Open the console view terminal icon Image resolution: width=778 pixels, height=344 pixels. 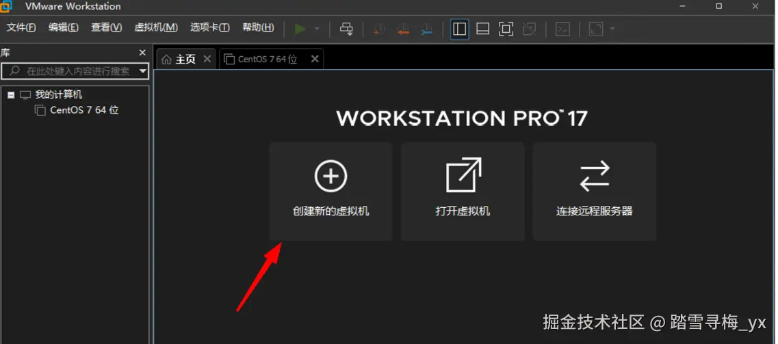click(x=562, y=29)
